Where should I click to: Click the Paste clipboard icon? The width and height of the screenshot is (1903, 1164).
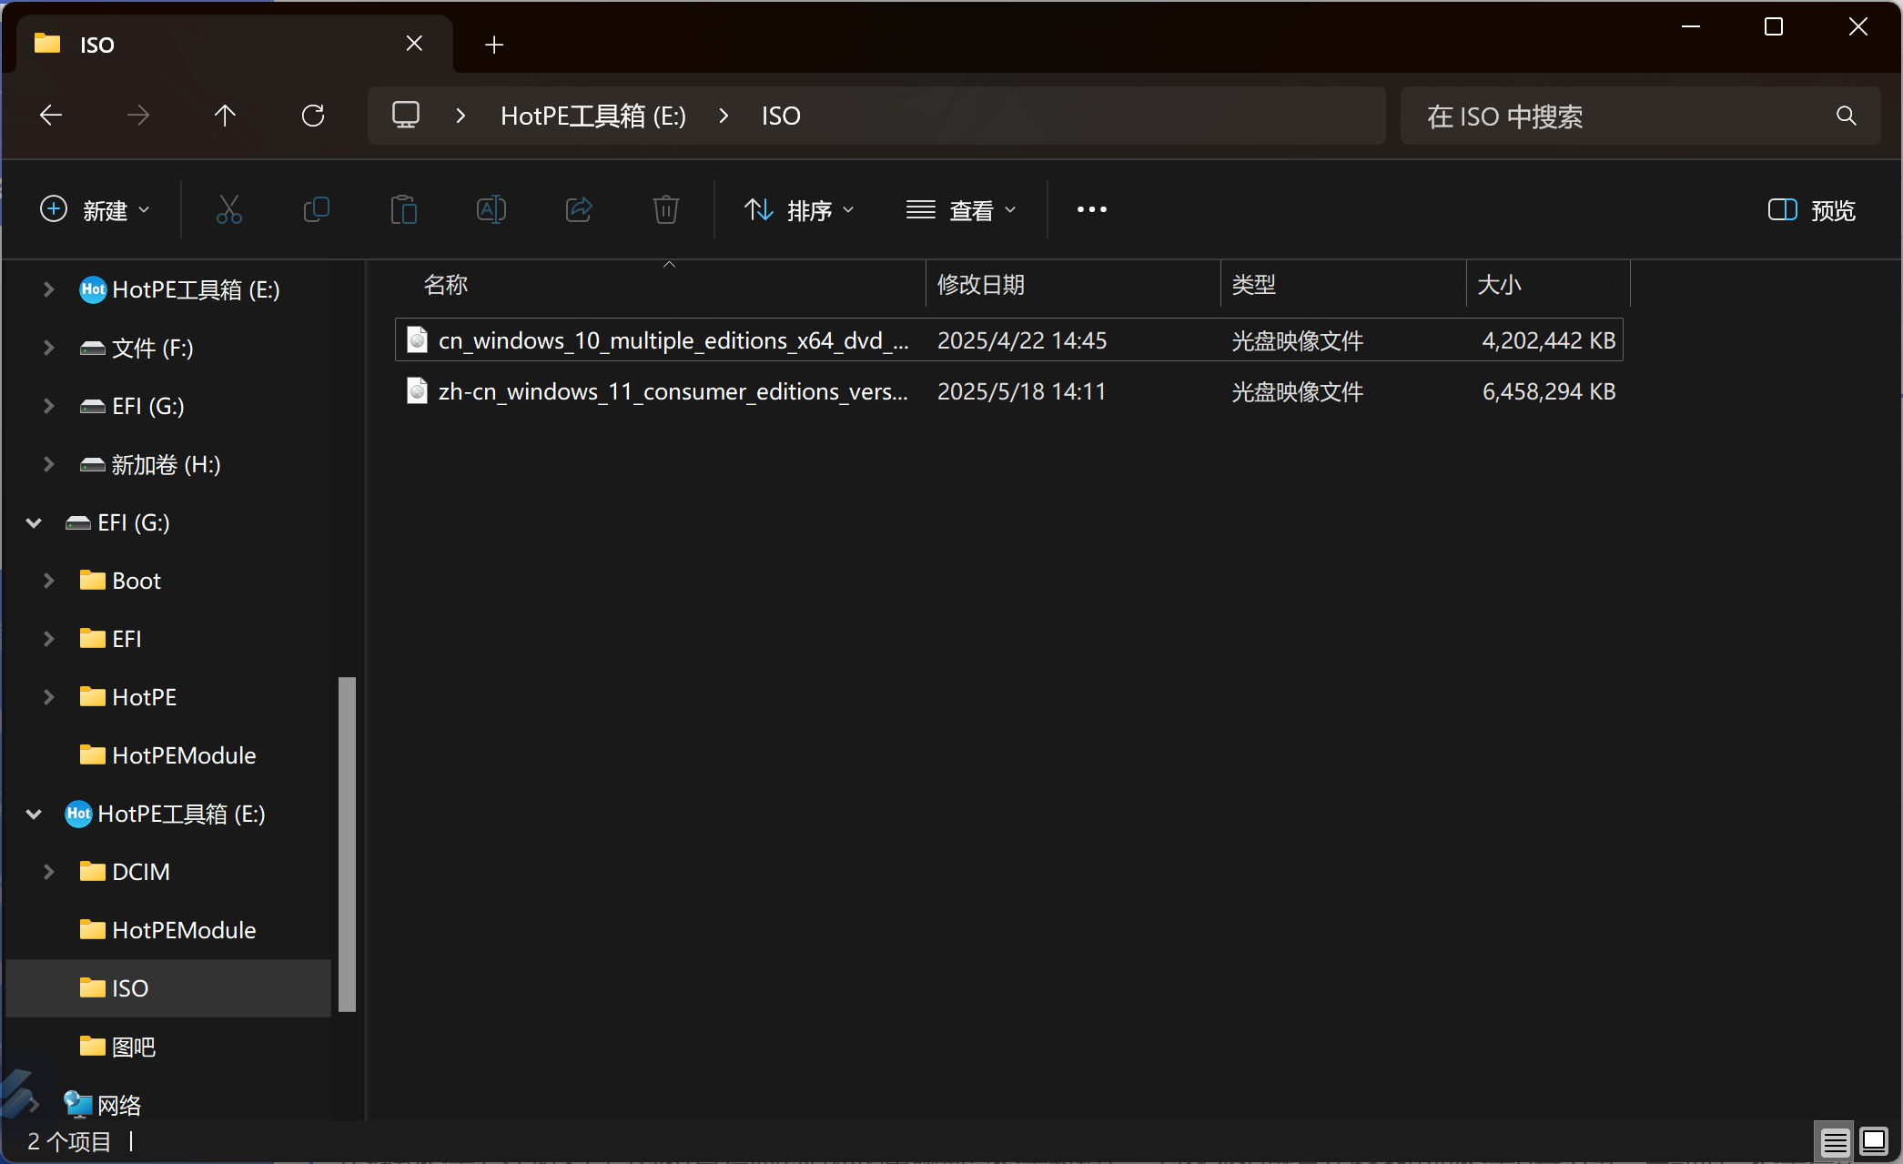tap(404, 210)
